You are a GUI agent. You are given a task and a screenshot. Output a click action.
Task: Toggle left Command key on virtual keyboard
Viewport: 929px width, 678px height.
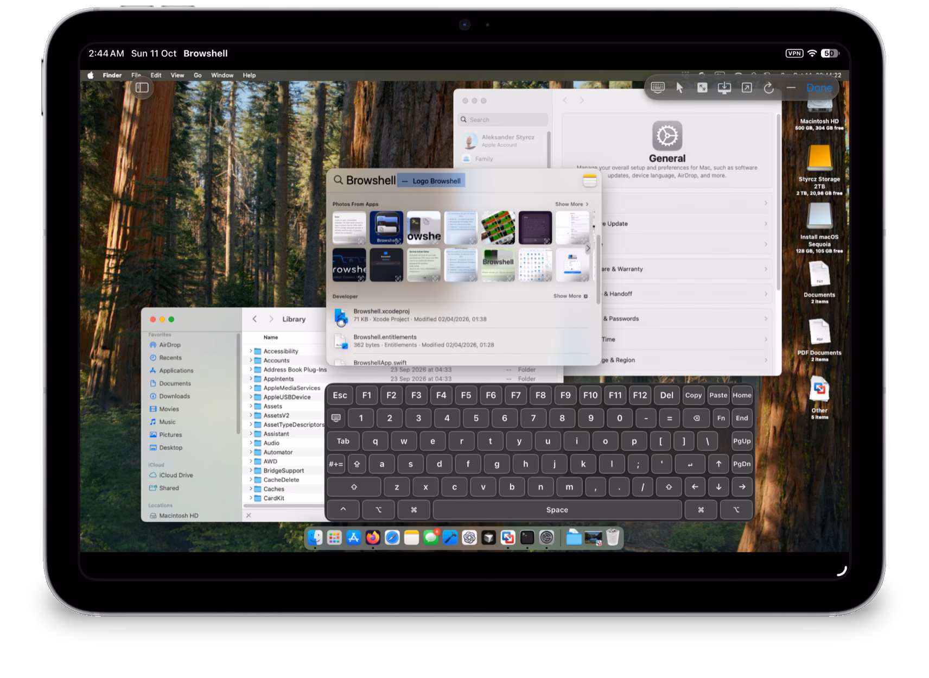coord(413,510)
